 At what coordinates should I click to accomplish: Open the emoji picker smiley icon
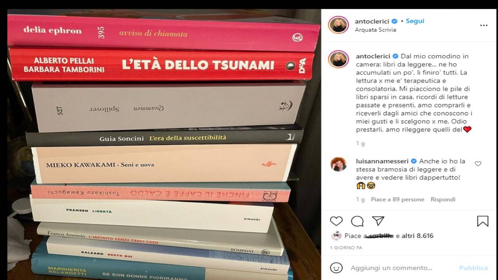336,268
